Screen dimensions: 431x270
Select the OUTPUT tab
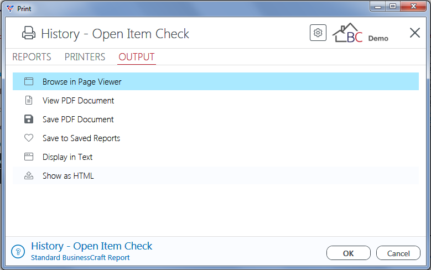137,57
